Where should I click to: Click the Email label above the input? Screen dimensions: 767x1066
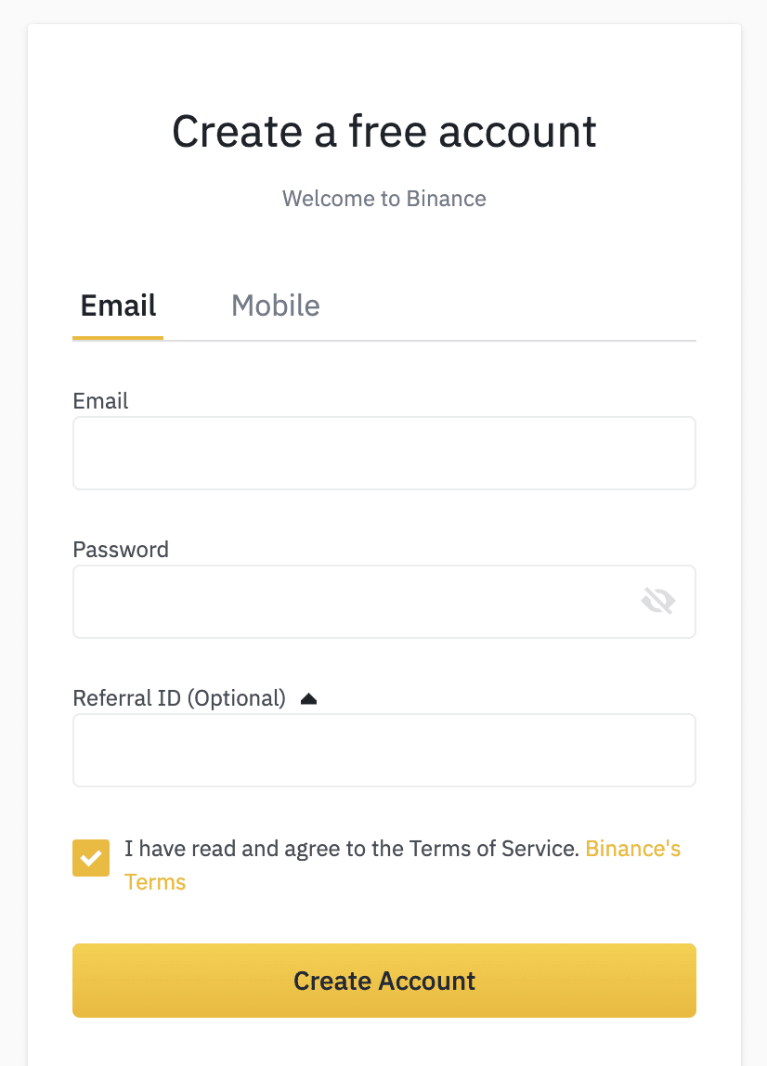100,401
